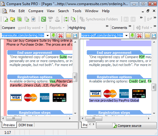Click 'Service provided by PayPro Global' text
158x136 pixels.
point(114,100)
